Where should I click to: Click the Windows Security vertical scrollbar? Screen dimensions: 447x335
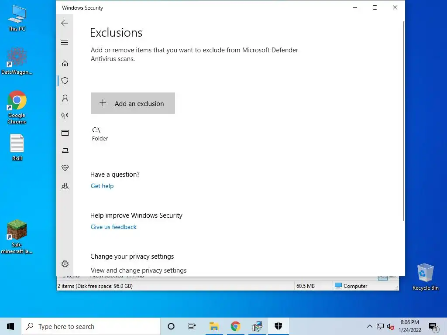[x=404, y=121]
